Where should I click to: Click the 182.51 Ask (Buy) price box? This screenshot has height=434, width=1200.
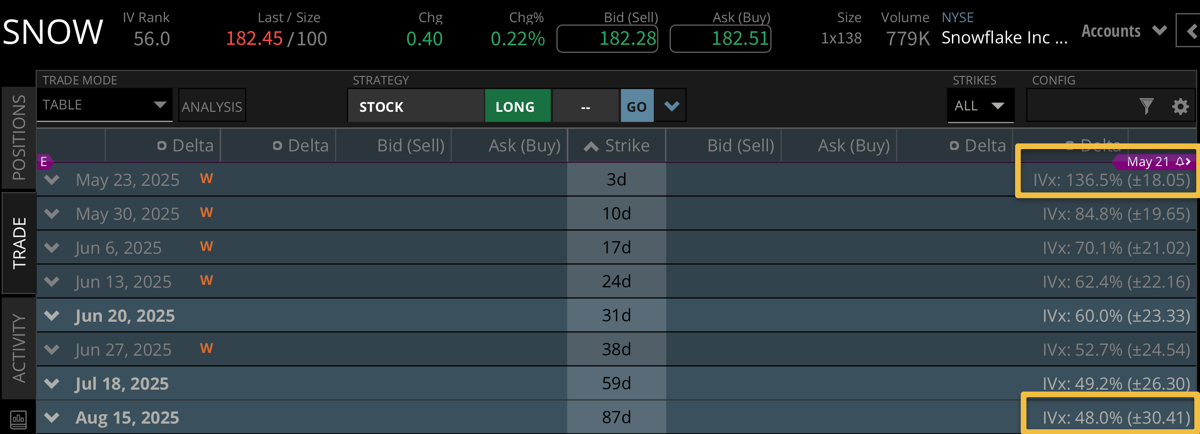[720, 39]
